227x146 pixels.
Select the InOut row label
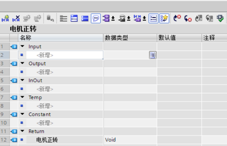click(35, 80)
